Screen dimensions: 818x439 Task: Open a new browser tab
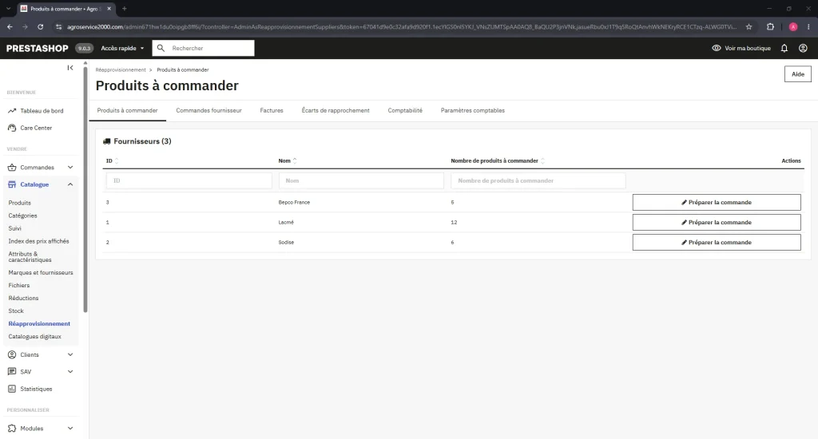(124, 9)
